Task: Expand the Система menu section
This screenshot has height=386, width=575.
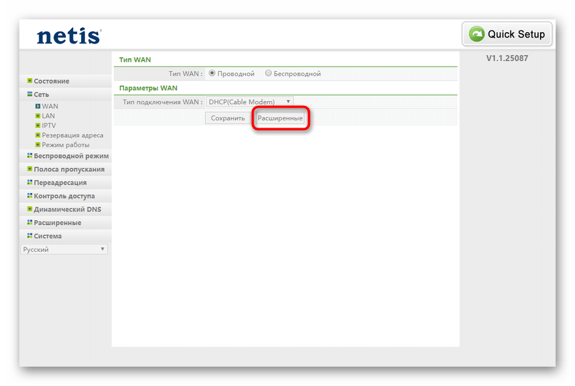Action: pos(48,236)
